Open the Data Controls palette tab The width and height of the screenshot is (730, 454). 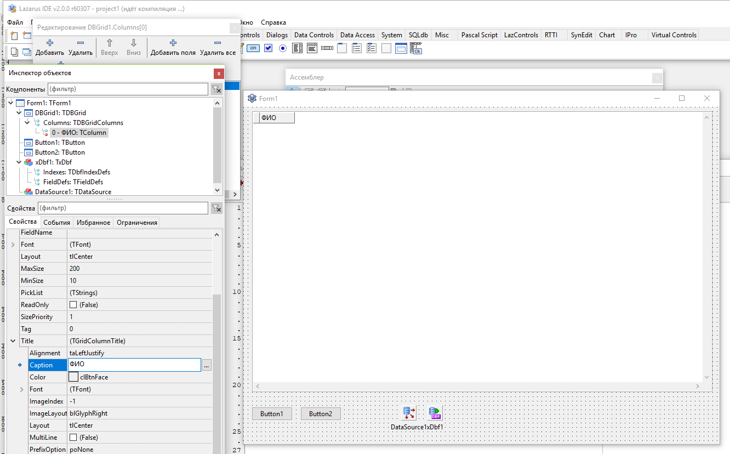click(314, 35)
